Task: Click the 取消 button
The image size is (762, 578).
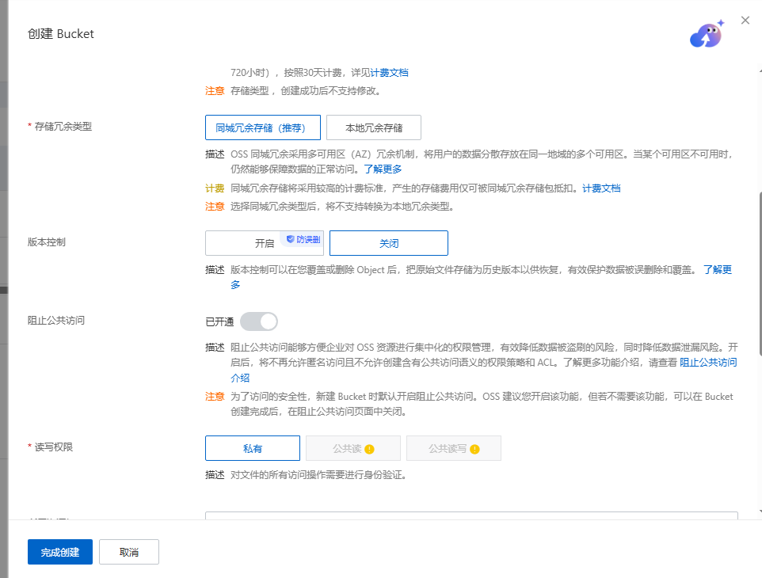Action: click(129, 552)
